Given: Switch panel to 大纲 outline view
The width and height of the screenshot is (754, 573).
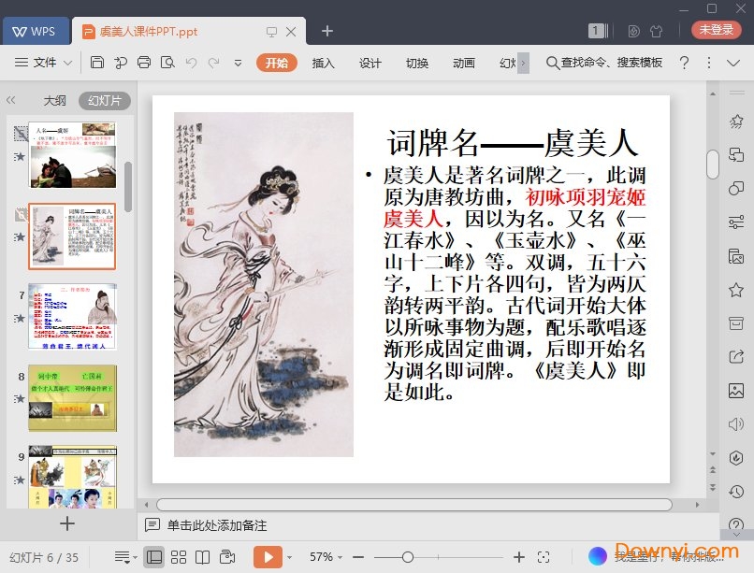Looking at the screenshot, I should (54, 101).
